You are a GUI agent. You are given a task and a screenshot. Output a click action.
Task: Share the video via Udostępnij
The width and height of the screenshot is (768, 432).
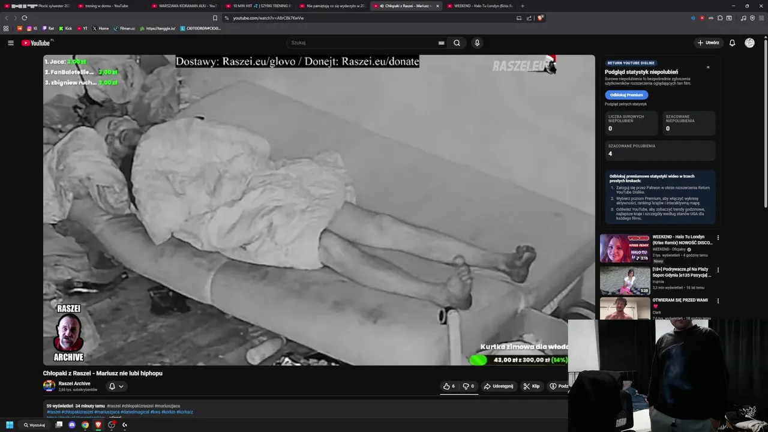499,386
